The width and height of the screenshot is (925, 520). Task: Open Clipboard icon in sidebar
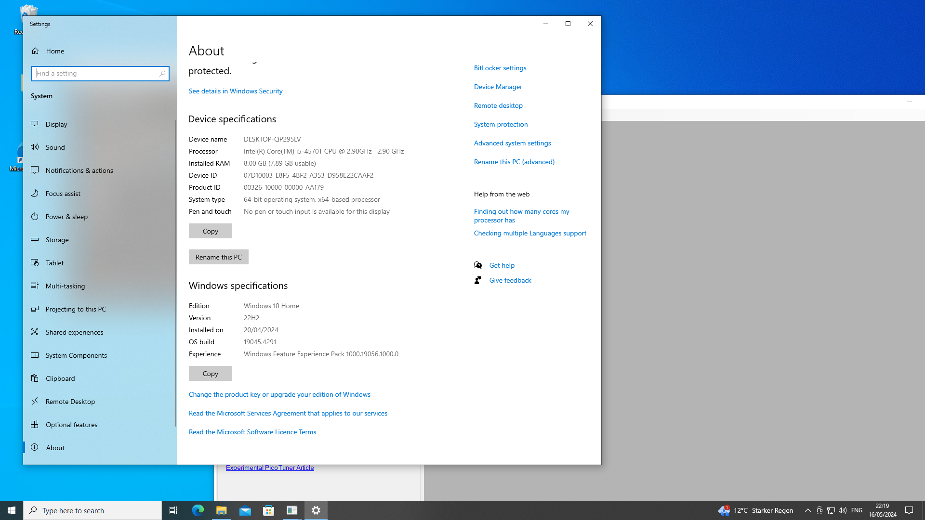pyautogui.click(x=35, y=378)
